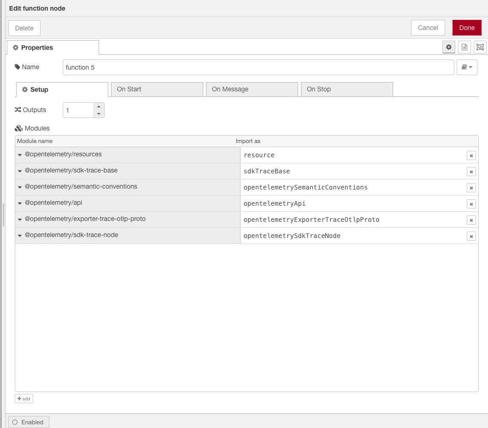Open the Description editor icon
The height and width of the screenshot is (428, 488).
point(464,47)
